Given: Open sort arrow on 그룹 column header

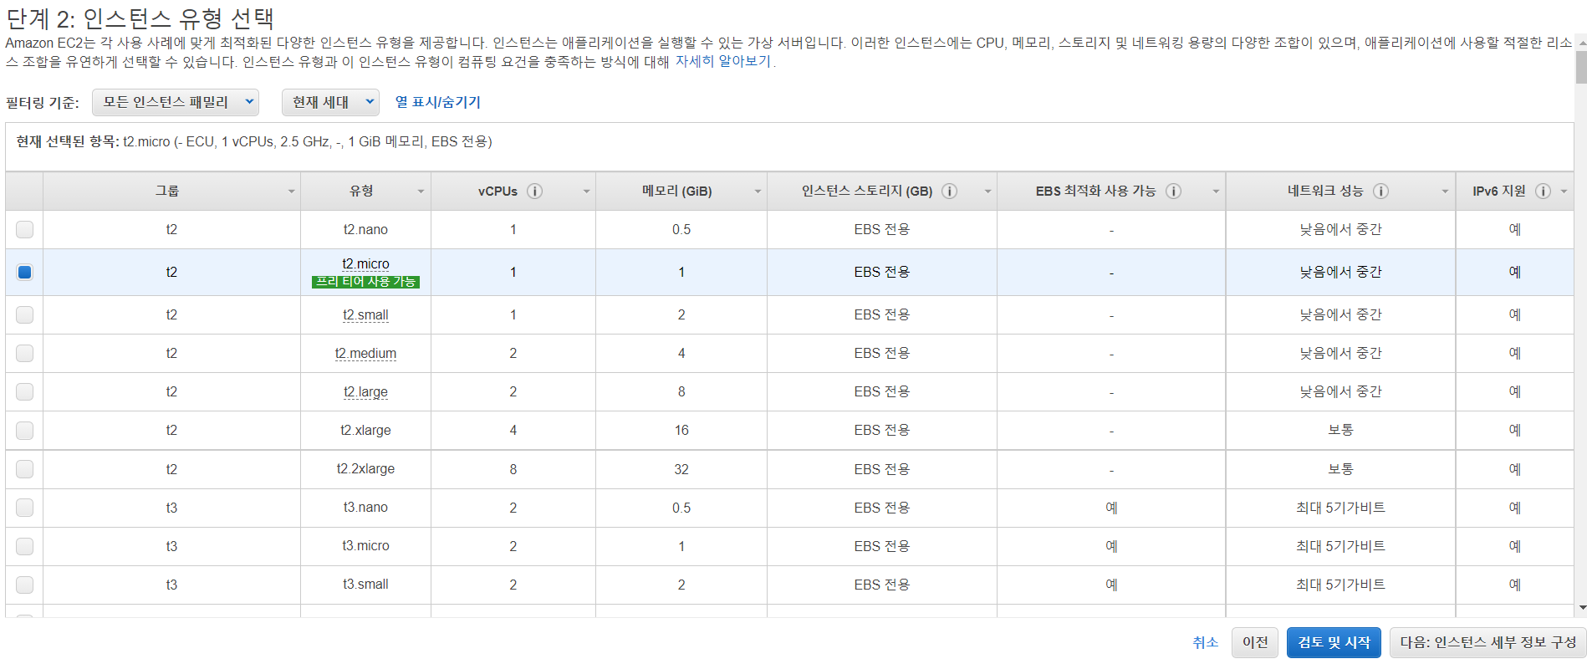Looking at the screenshot, I should [291, 192].
